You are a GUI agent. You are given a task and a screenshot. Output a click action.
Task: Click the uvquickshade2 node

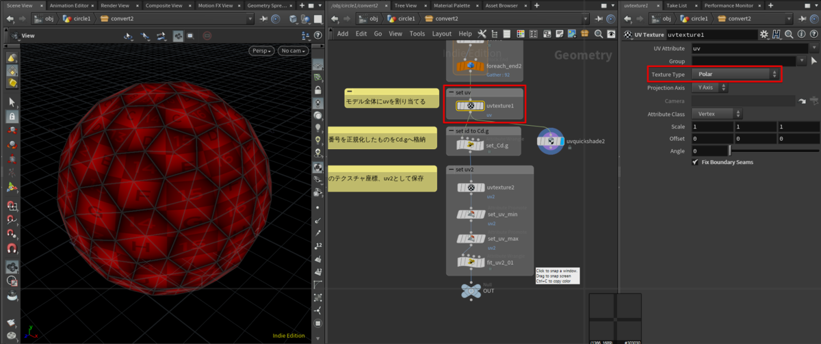(551, 141)
